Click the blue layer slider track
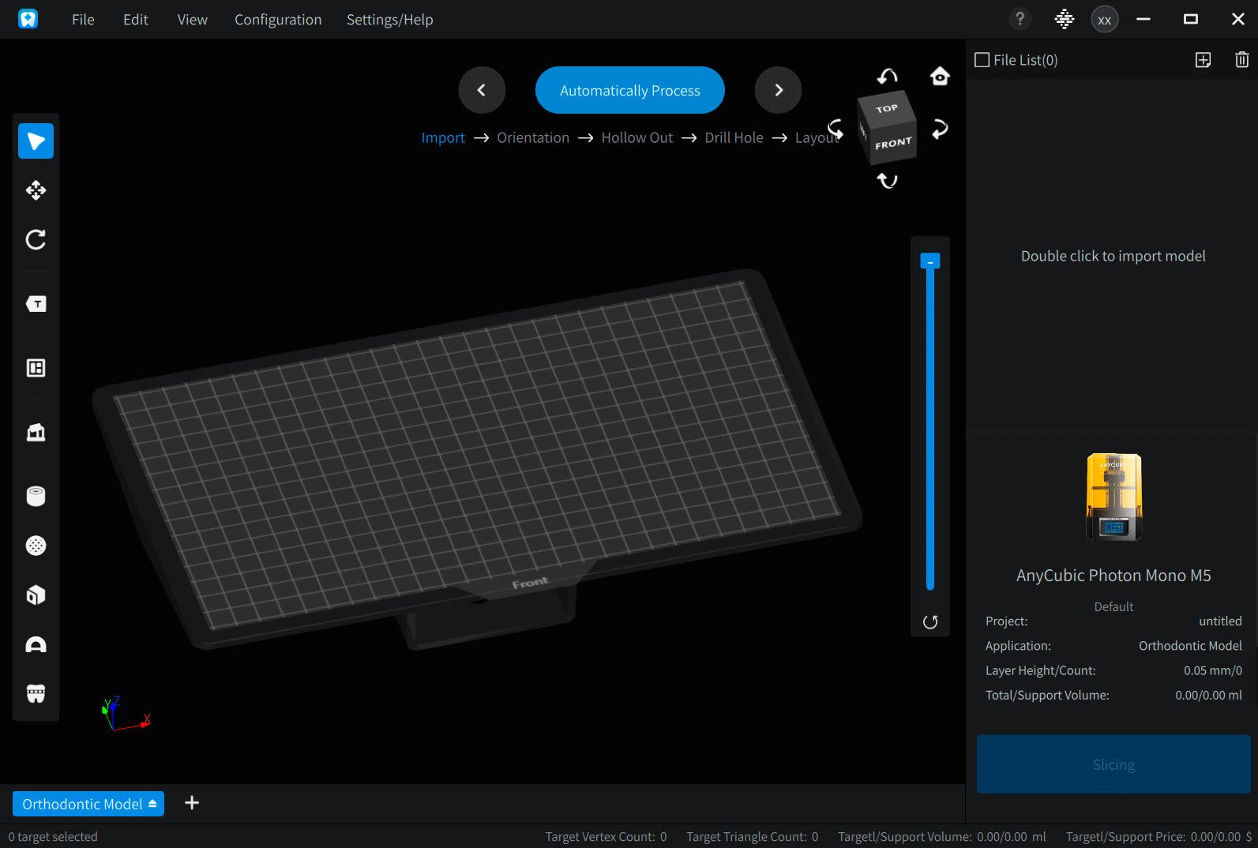 coord(930,429)
